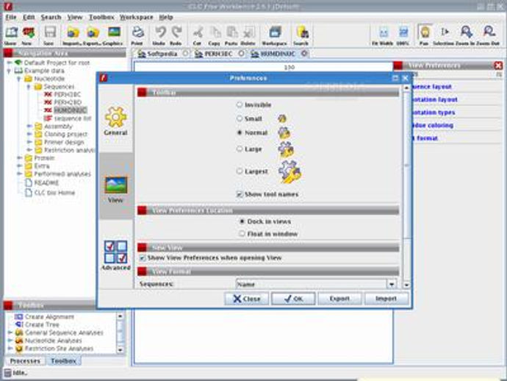507x381 pixels.
Task: Click the Redo toolbar icon
Action: click(176, 35)
